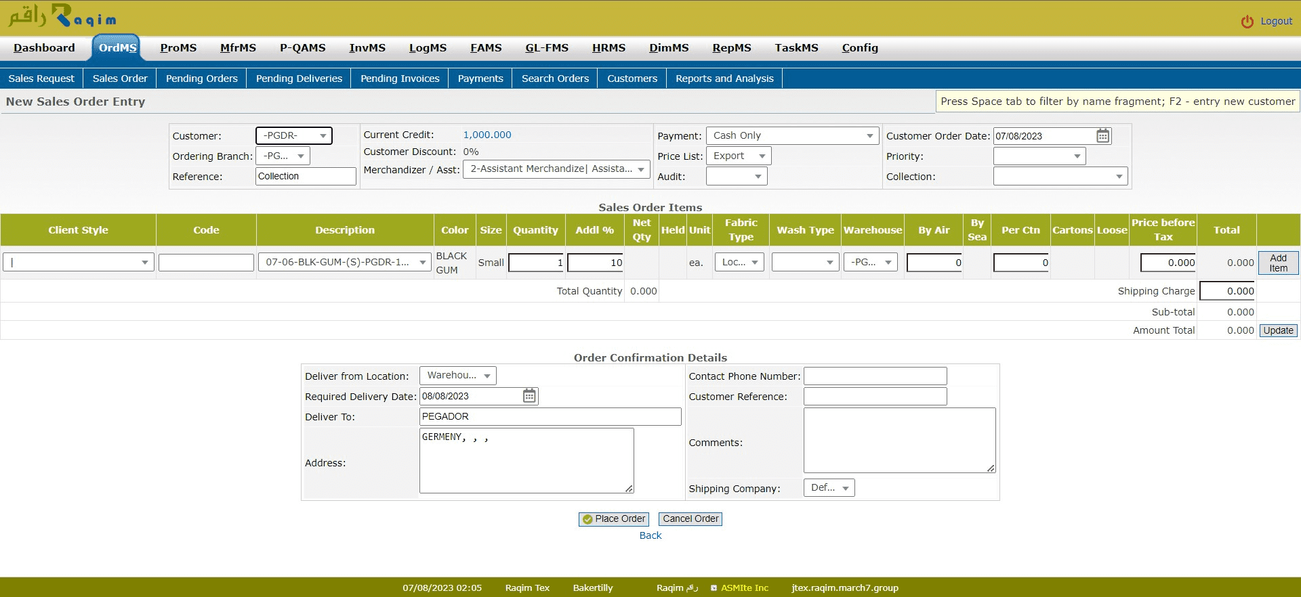Open the Merchandizer / Asst dropdown
Image resolution: width=1301 pixels, height=597 pixels.
(x=556, y=169)
